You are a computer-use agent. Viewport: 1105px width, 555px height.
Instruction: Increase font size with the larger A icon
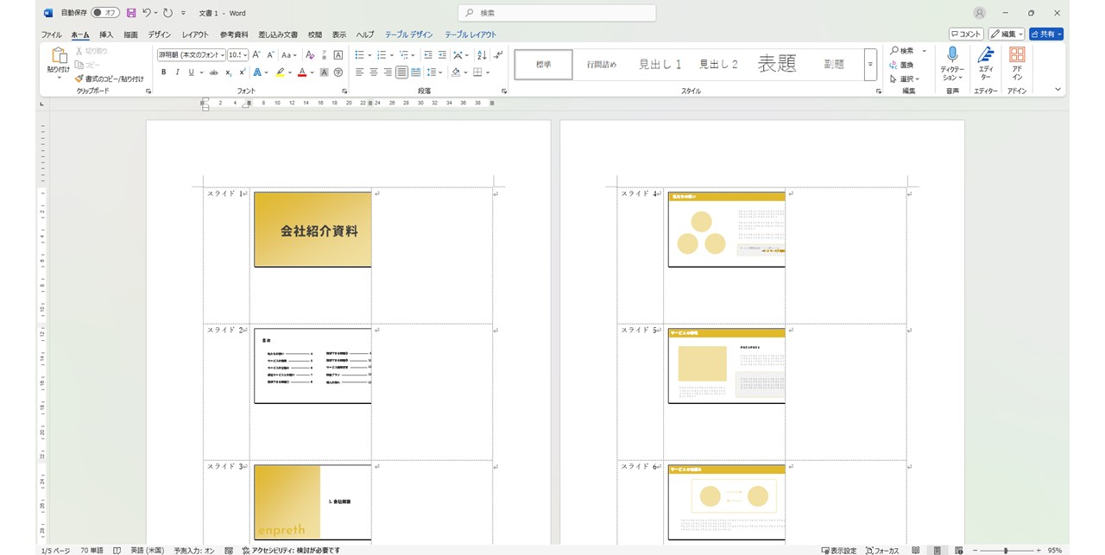pyautogui.click(x=256, y=54)
